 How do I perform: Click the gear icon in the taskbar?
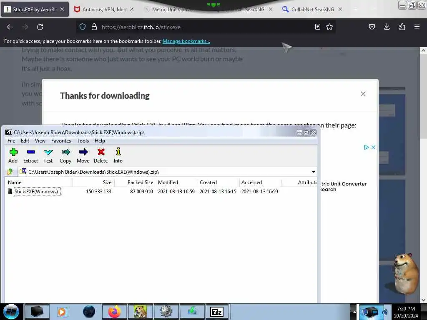[166, 312]
